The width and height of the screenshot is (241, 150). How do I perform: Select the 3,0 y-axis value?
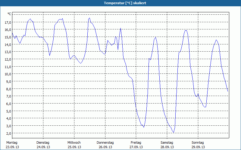(9, 126)
